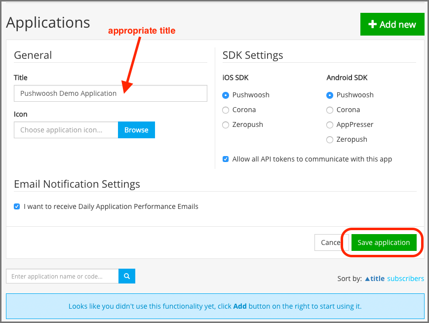The width and height of the screenshot is (429, 323).
Task: Click the Choose application icon field
Action: [66, 130]
